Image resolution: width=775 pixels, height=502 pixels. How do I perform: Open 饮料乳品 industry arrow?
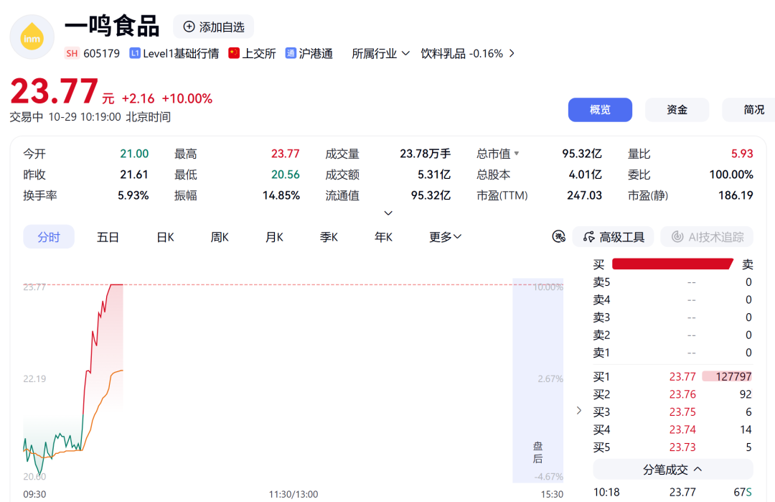coord(512,53)
